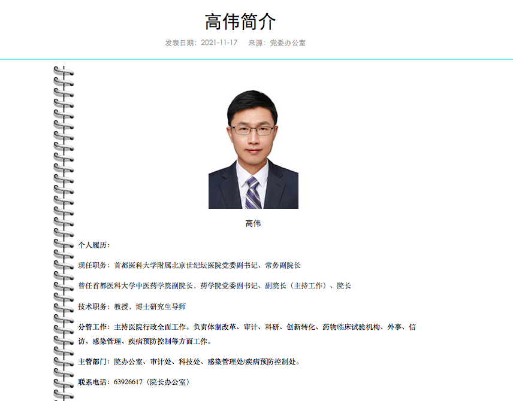513x401 pixels.
Task: Click the line starting with 访、感染管理
Action: (x=144, y=341)
